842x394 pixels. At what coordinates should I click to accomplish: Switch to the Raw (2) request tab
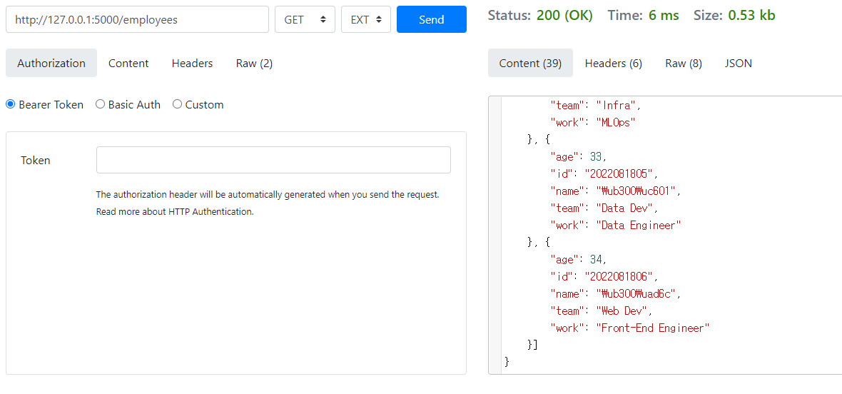tap(254, 63)
